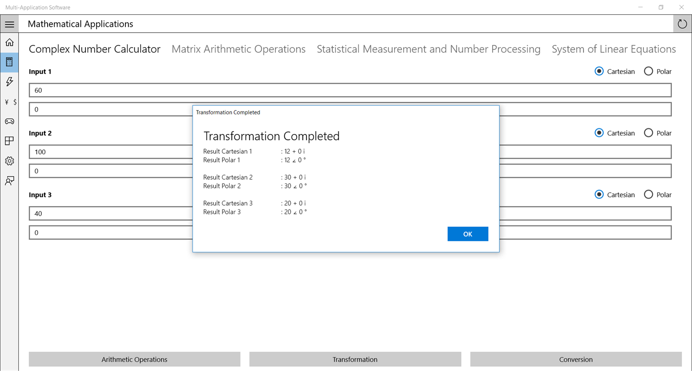The width and height of the screenshot is (692, 371).
Task: Open the hamburger navigation menu
Action: pos(9,24)
